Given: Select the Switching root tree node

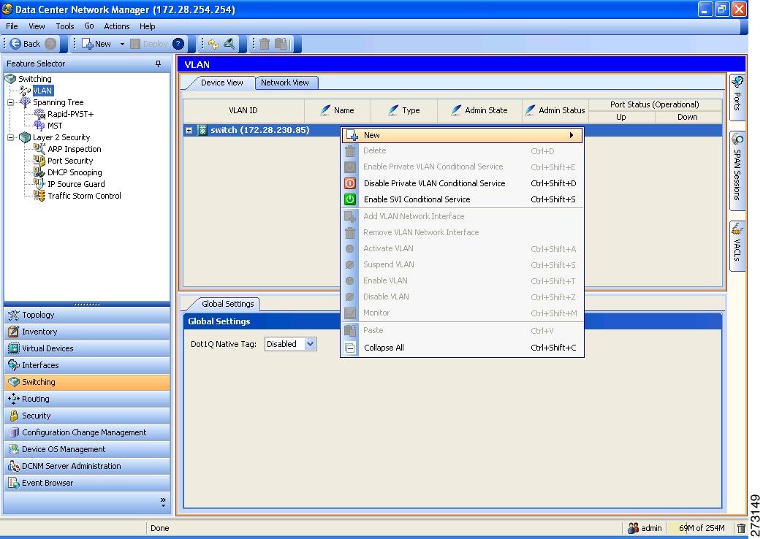Looking at the screenshot, I should coord(35,79).
